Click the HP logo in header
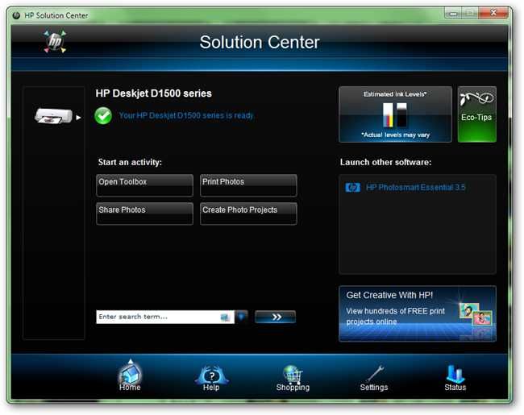Viewport: 524px width, 415px height. [55, 41]
